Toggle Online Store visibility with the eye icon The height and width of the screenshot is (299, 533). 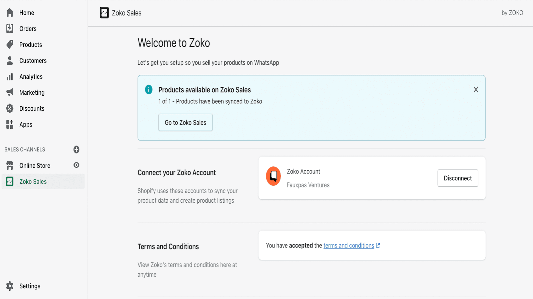click(x=76, y=165)
